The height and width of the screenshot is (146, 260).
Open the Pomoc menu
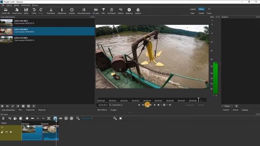(35, 5)
